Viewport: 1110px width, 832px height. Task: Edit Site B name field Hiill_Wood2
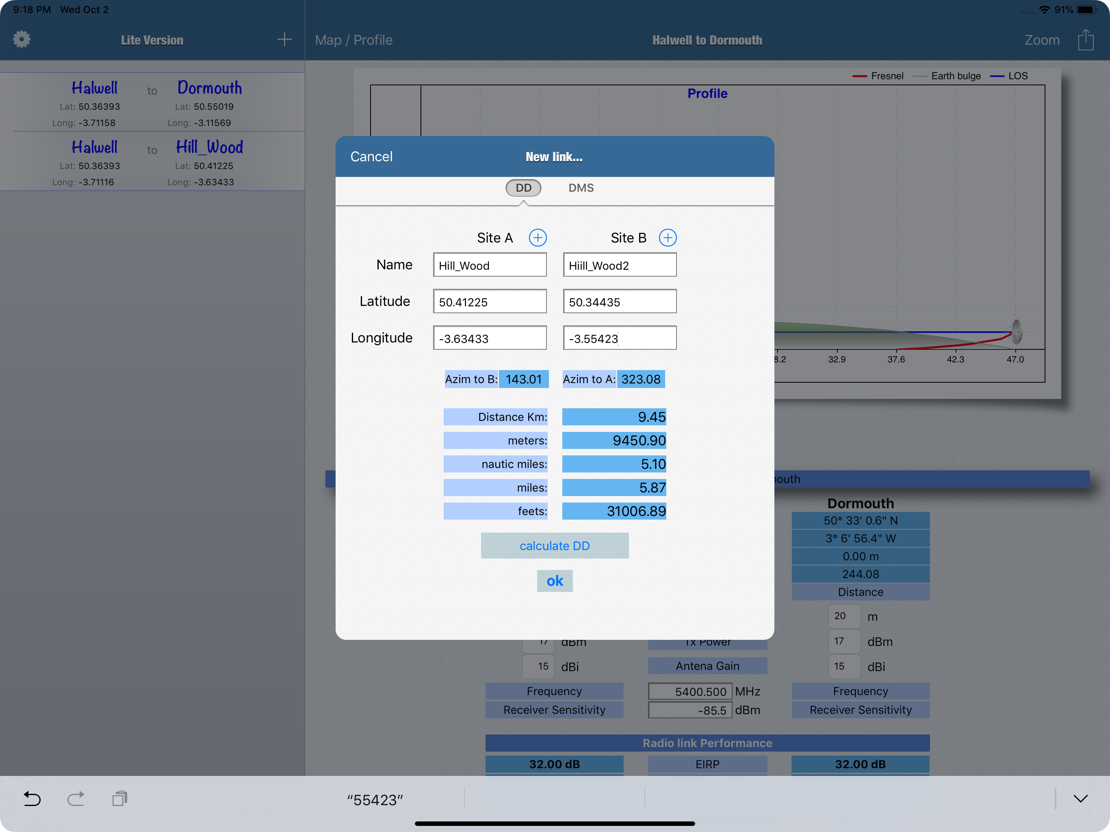(620, 265)
